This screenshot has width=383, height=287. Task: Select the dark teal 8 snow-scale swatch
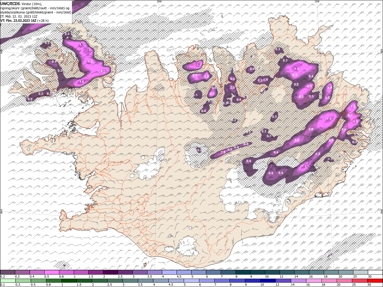tap(243, 272)
